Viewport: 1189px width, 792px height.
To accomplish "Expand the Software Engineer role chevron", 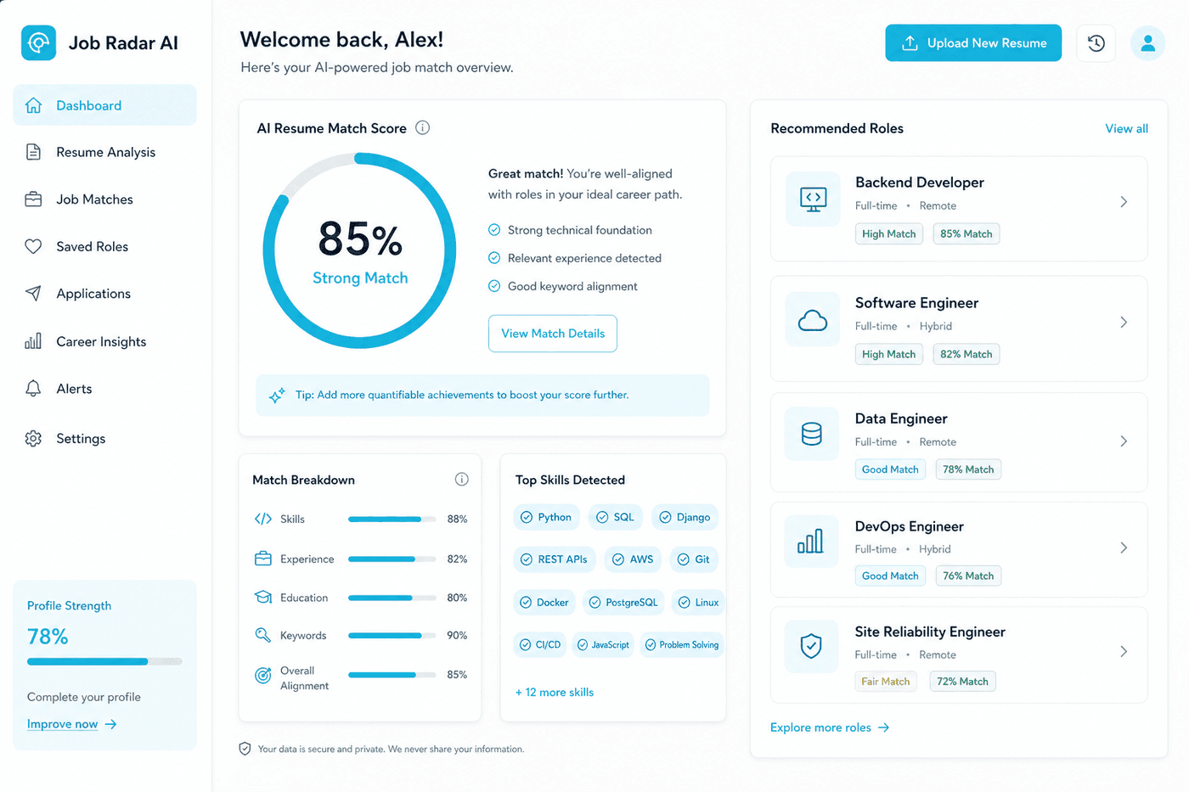I will click(1124, 323).
